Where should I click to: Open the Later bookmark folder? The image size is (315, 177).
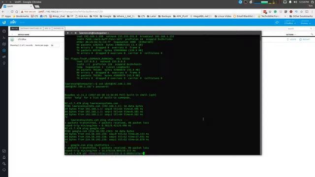click(151, 16)
